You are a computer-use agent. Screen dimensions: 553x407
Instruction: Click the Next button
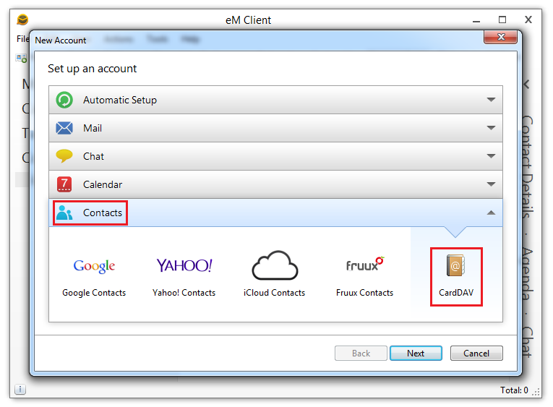(416, 353)
